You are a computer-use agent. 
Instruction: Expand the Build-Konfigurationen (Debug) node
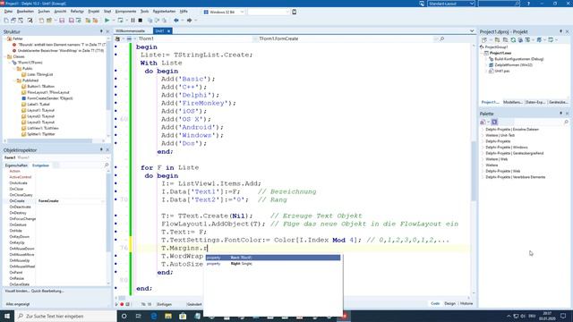point(487,59)
